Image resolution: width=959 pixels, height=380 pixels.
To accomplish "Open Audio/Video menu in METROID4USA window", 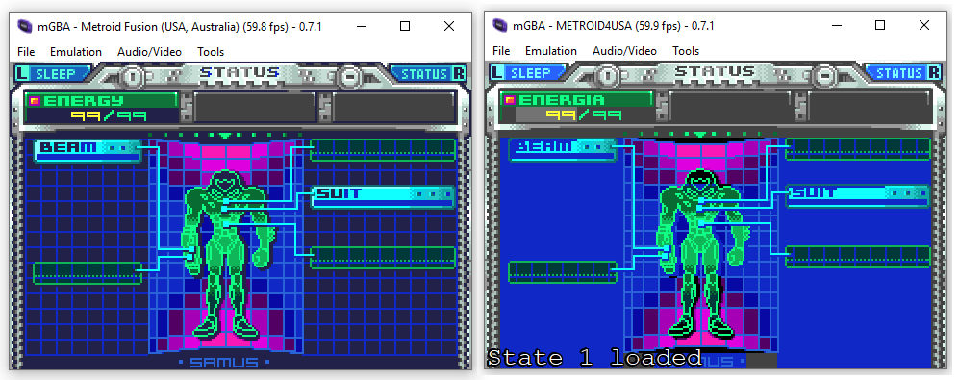I will (x=624, y=51).
